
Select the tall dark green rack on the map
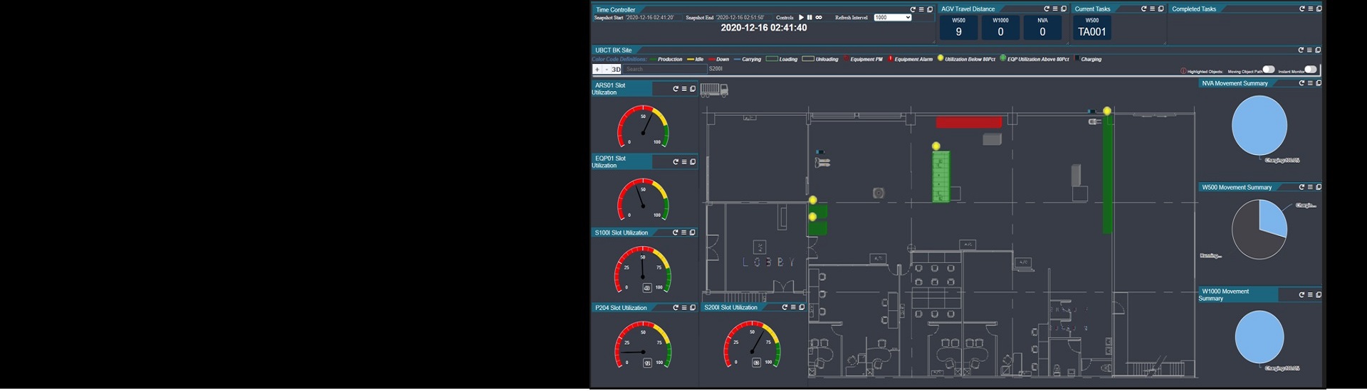point(1107,175)
